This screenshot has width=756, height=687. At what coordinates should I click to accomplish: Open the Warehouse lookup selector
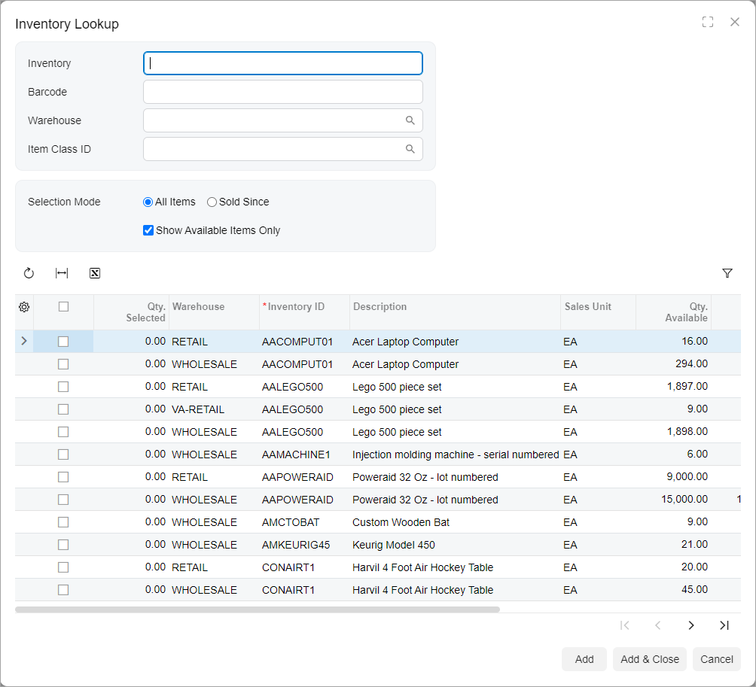click(410, 120)
